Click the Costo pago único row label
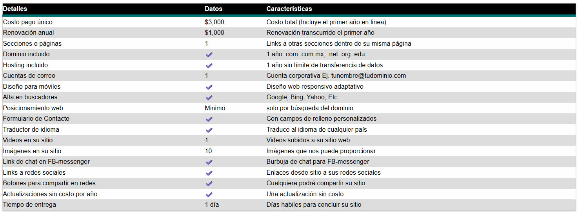Screen dimensions: 578x213 (27, 22)
